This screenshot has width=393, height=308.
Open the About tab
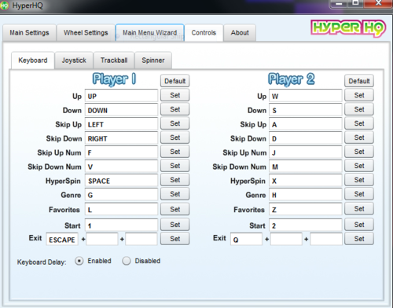(x=240, y=33)
